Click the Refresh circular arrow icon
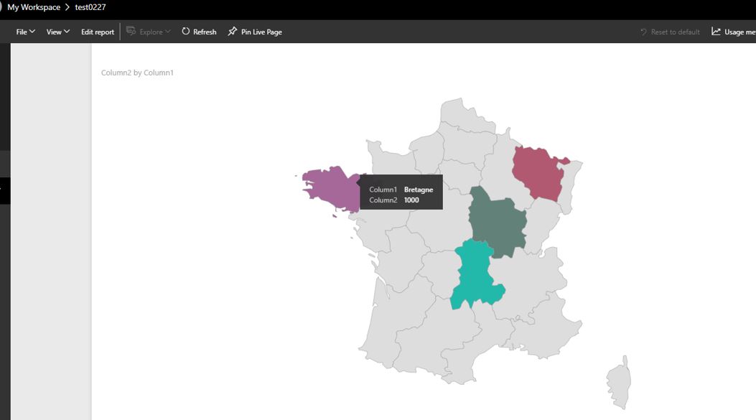Screen dimensions: 756x420 186,32
